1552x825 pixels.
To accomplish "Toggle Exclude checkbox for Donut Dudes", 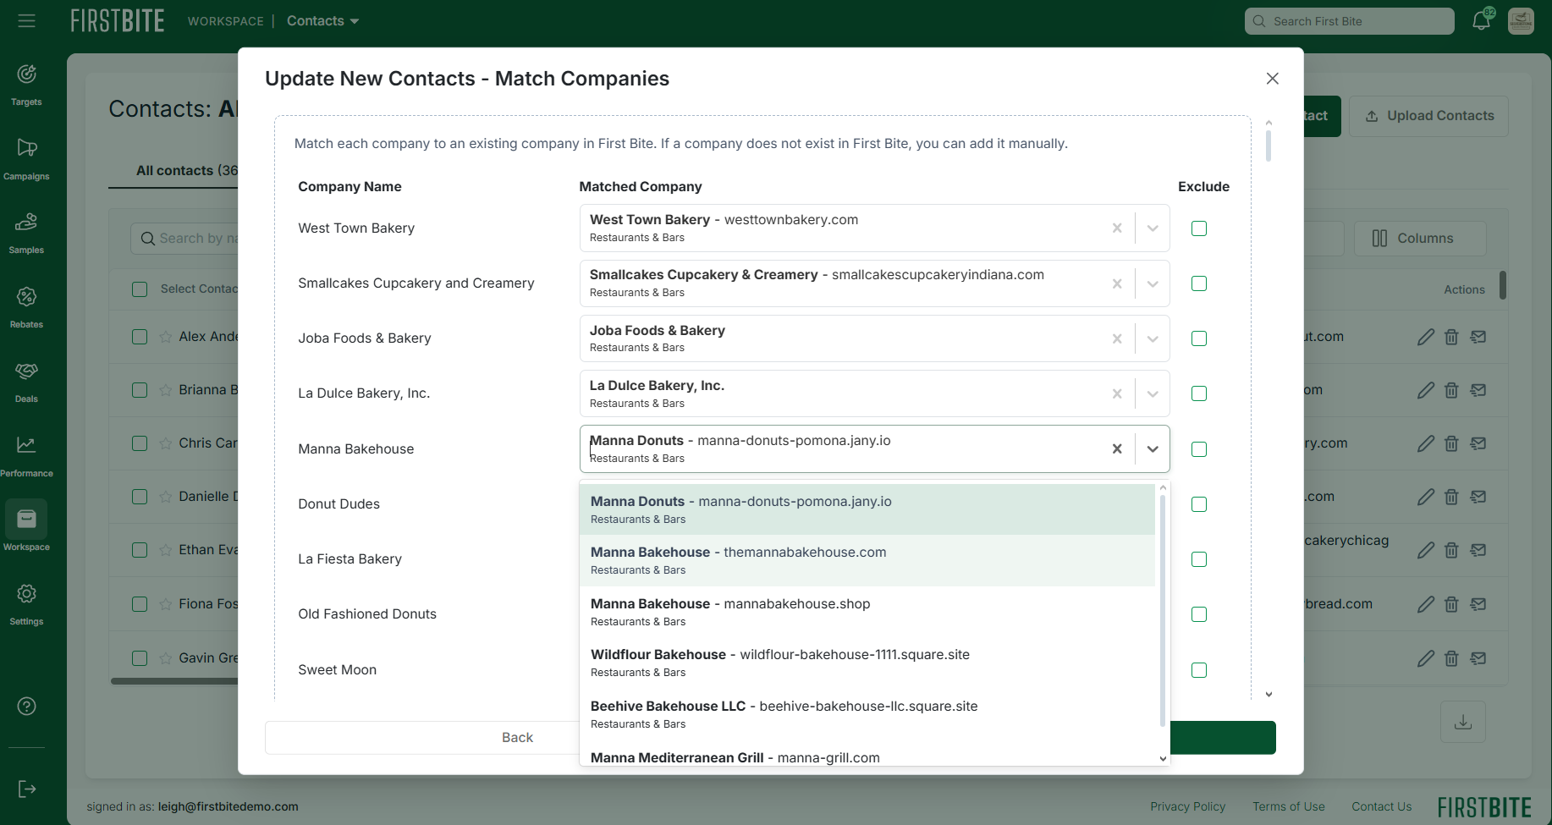I will coord(1199,504).
